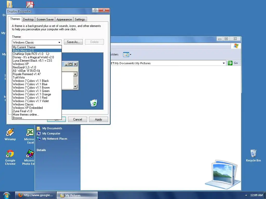The height and width of the screenshot is (199, 266).
Task: Click the My Documents link in side panel
Action: (52, 128)
